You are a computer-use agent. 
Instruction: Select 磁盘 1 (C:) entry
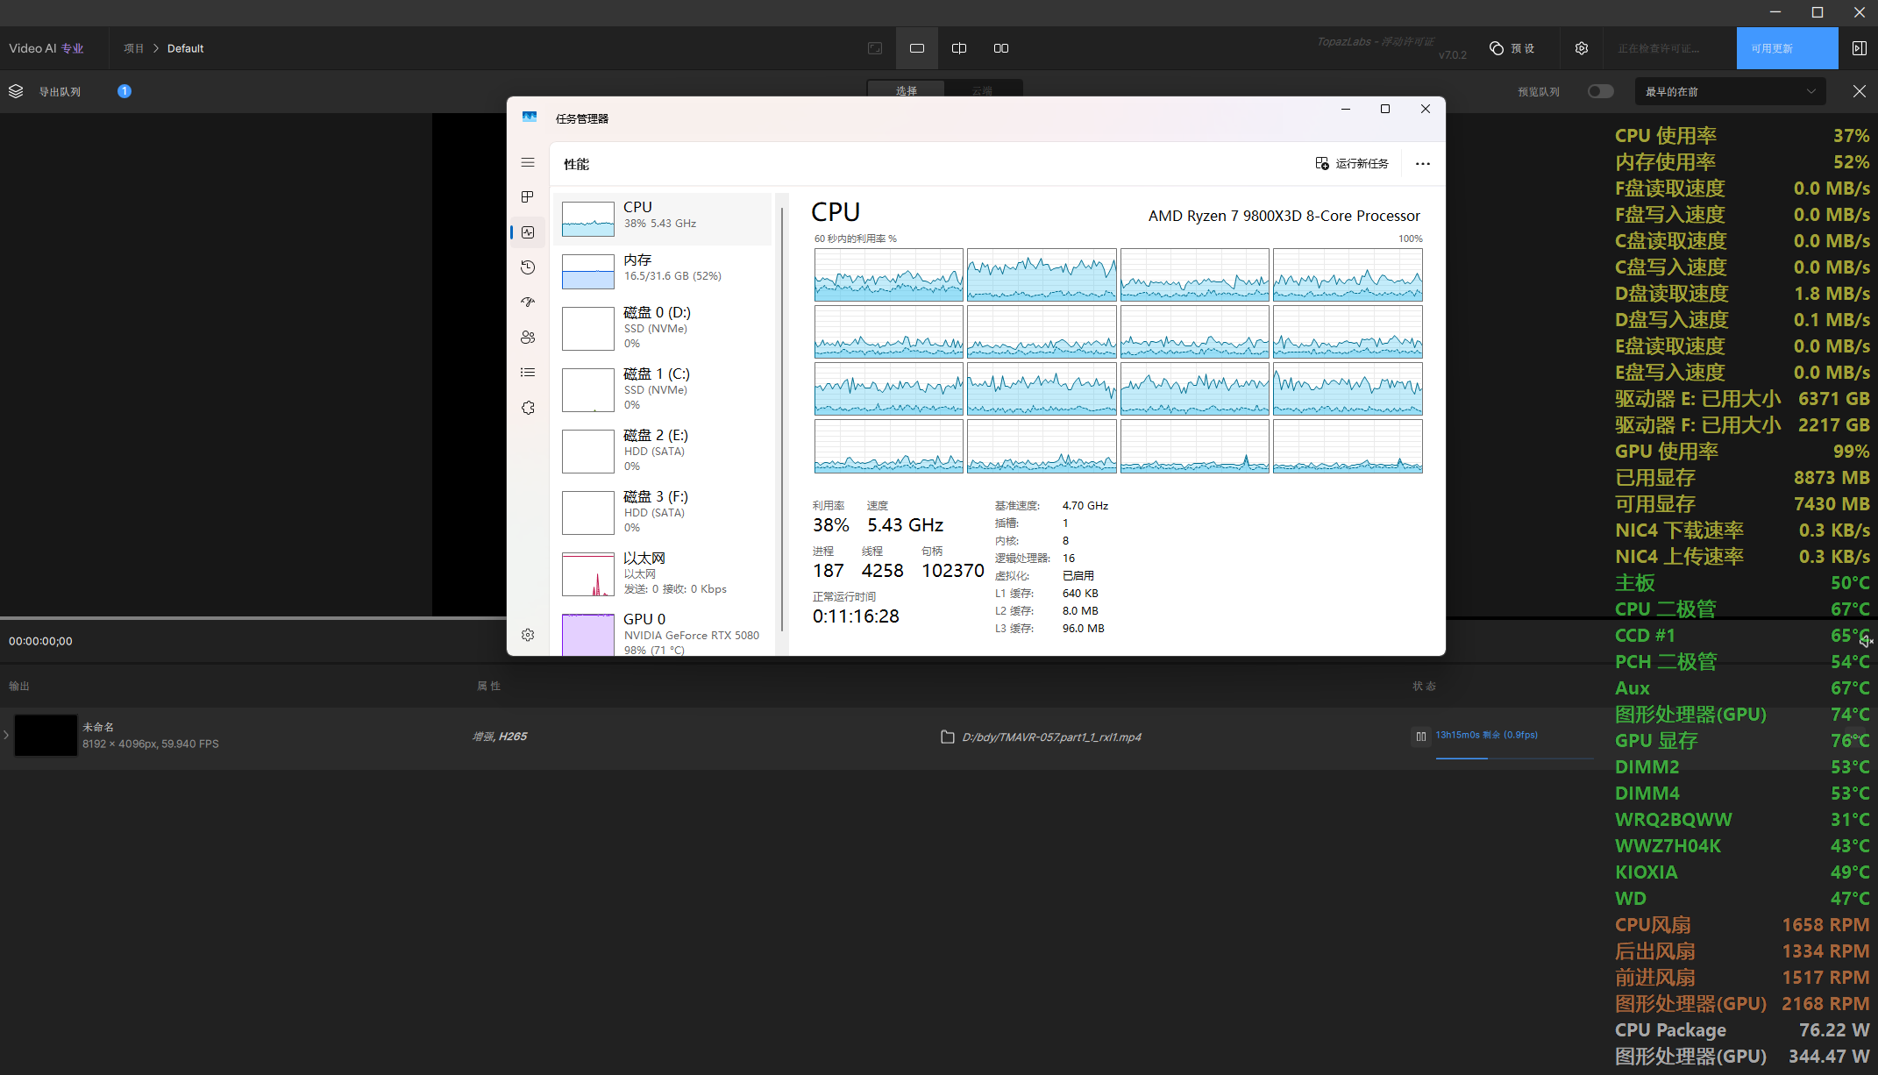(664, 390)
